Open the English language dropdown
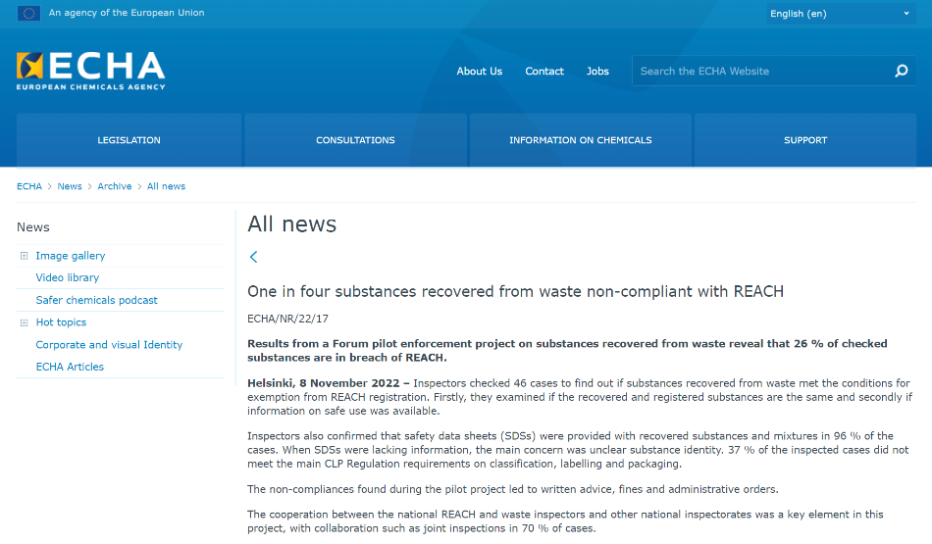The width and height of the screenshot is (932, 544). coord(840,14)
